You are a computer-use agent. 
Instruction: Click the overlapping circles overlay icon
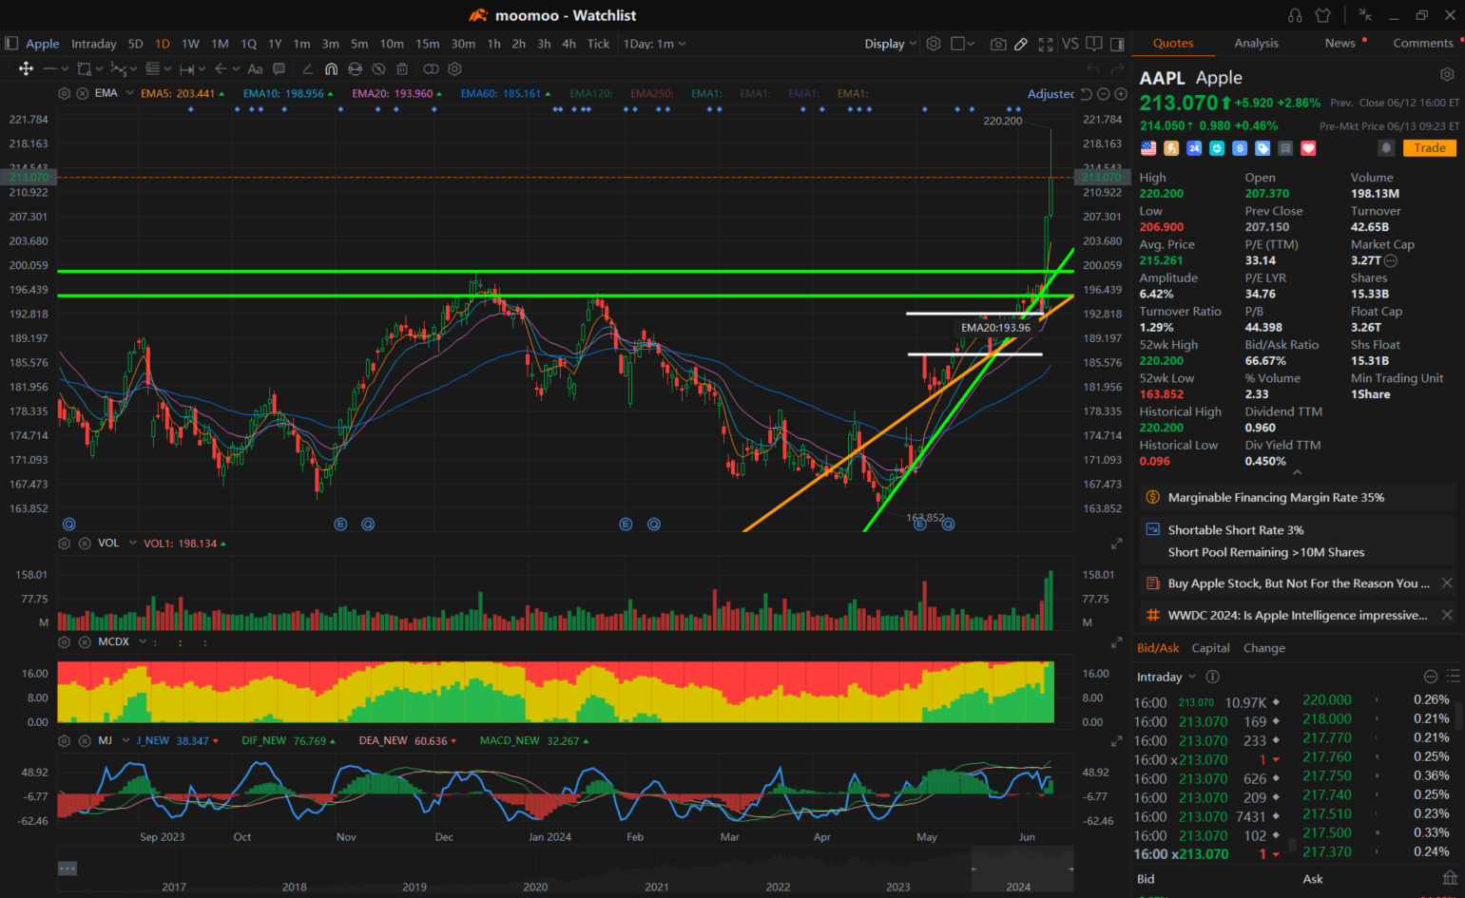tap(431, 68)
